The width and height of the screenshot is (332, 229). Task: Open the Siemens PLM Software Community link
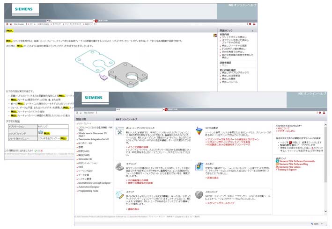point(297,161)
